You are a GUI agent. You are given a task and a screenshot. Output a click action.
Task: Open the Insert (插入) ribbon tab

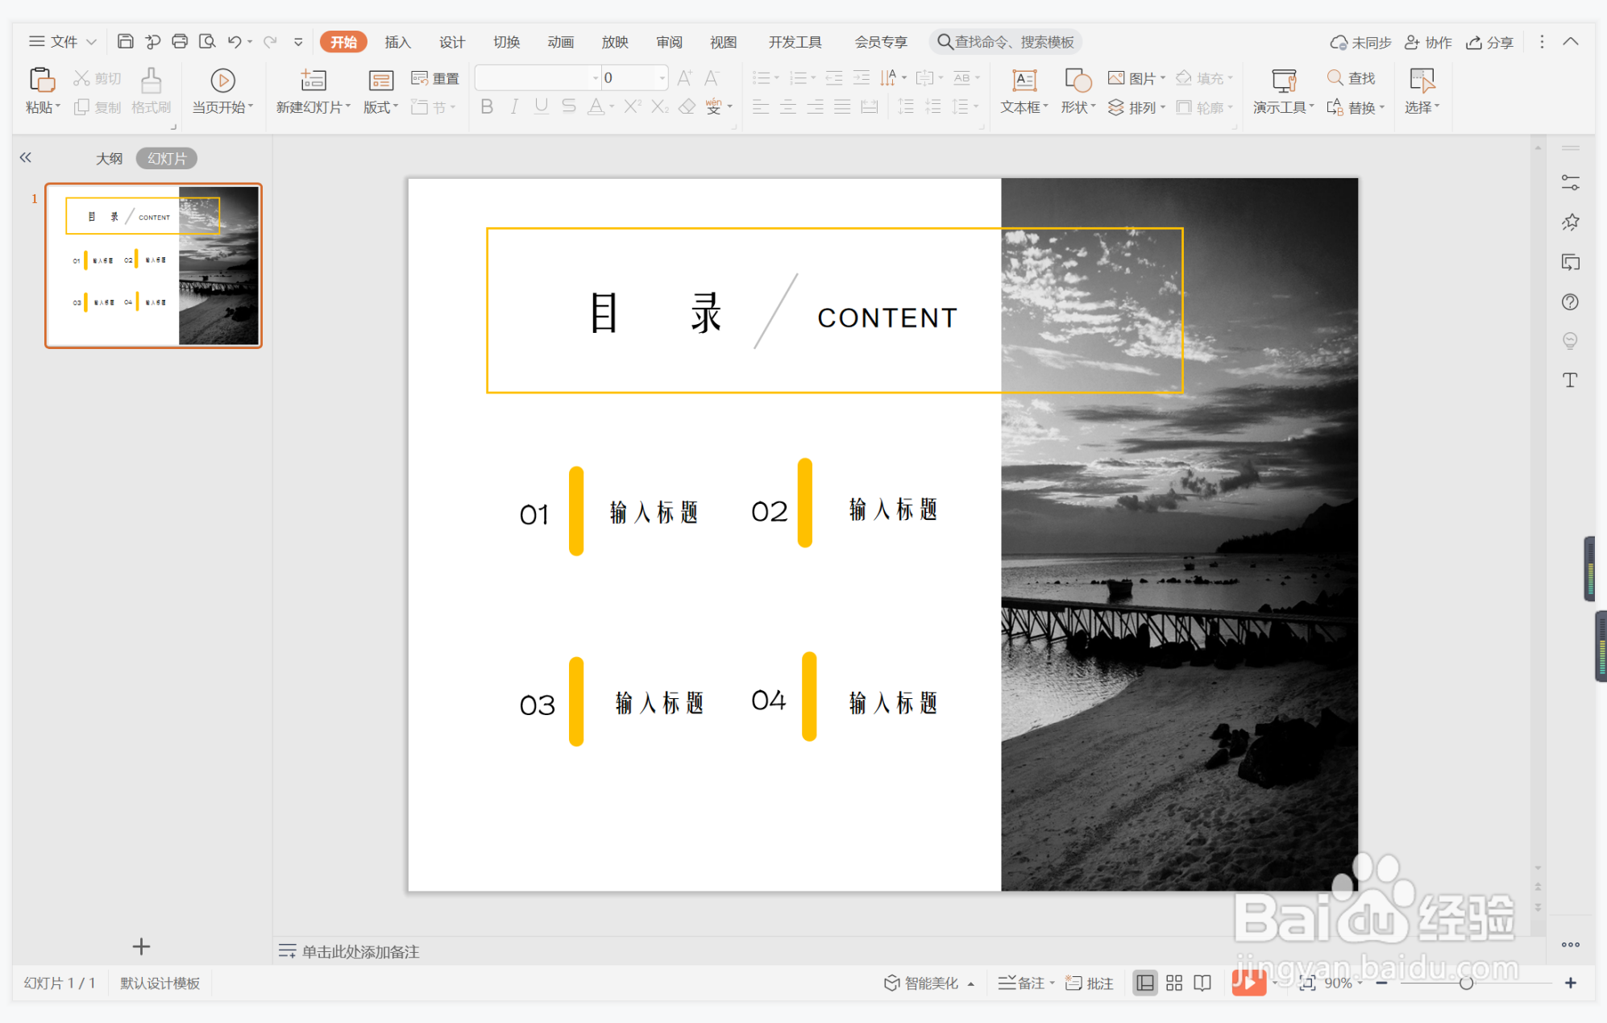point(397,42)
